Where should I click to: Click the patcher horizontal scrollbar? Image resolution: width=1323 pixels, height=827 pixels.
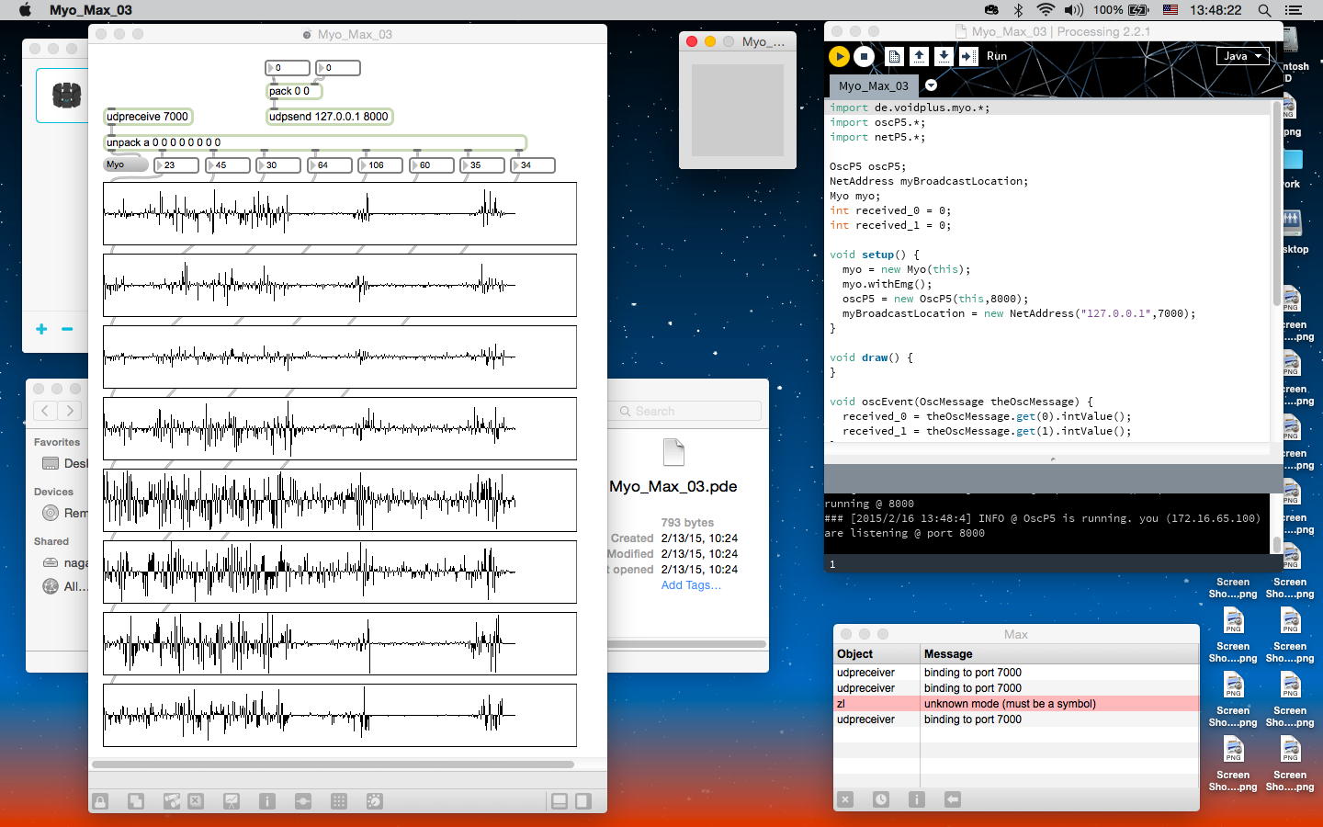click(x=333, y=764)
